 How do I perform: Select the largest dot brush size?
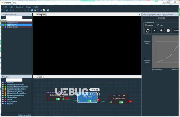point(168,31)
